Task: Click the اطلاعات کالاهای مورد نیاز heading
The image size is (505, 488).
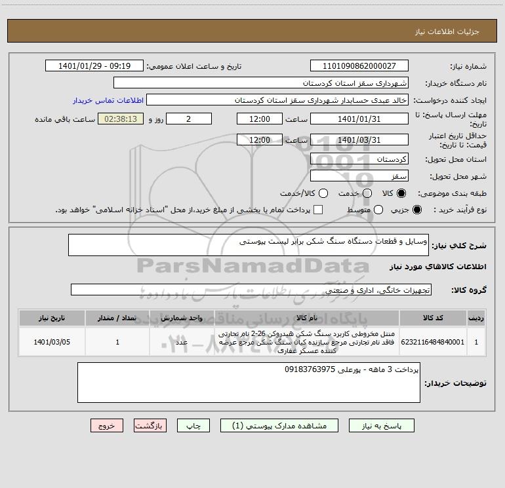Action: point(437,267)
